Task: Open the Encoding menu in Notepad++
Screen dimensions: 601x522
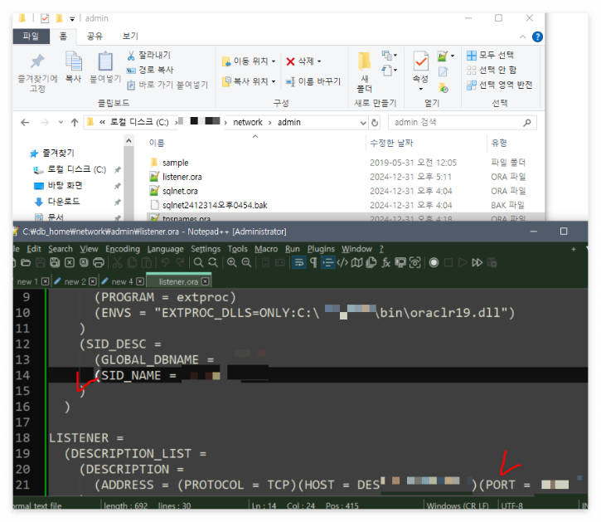Action: [123, 249]
